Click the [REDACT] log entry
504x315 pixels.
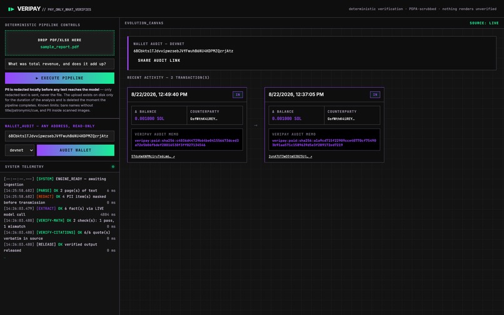[59, 199]
